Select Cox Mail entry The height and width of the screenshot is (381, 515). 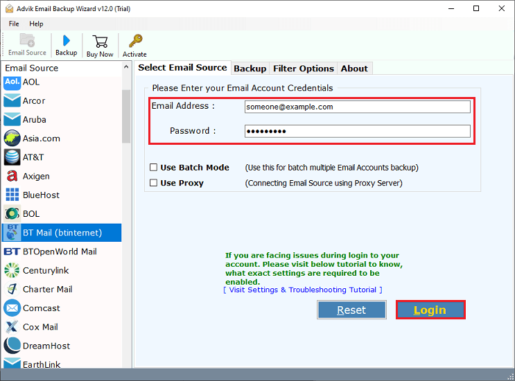[x=40, y=327]
